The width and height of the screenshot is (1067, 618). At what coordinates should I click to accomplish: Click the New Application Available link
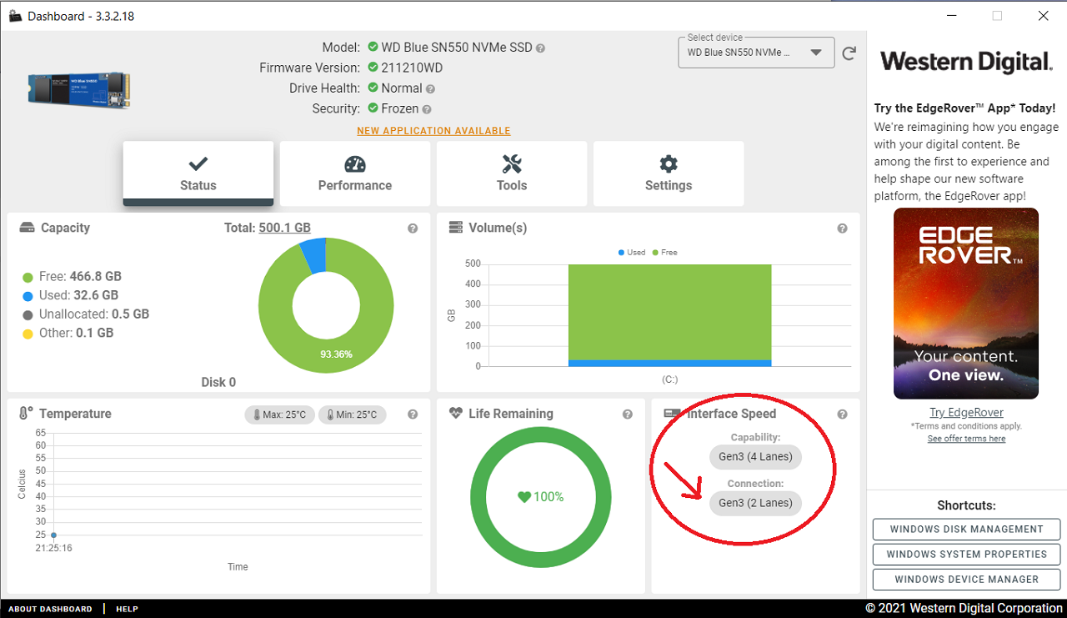pos(433,131)
